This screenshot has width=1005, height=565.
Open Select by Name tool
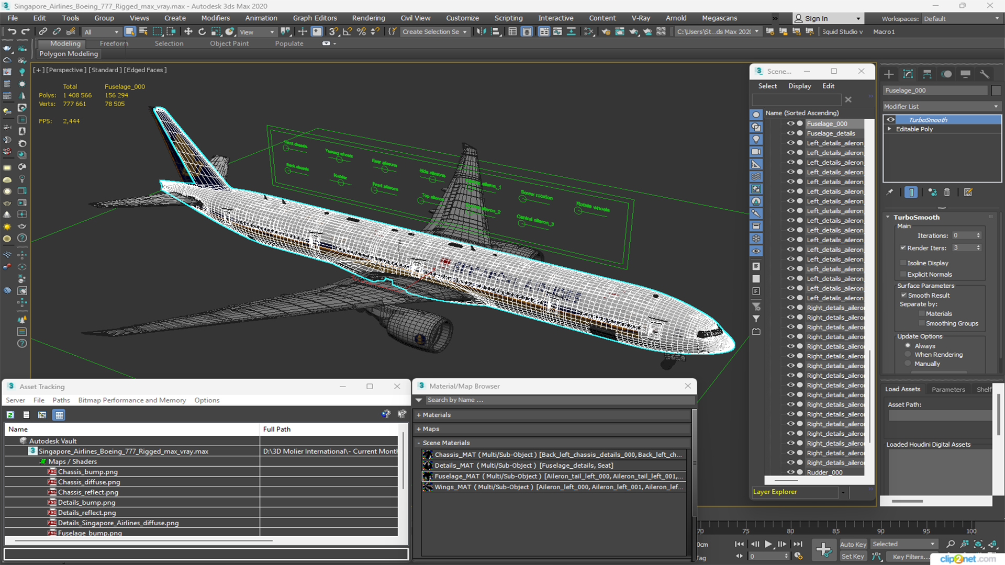click(x=143, y=31)
